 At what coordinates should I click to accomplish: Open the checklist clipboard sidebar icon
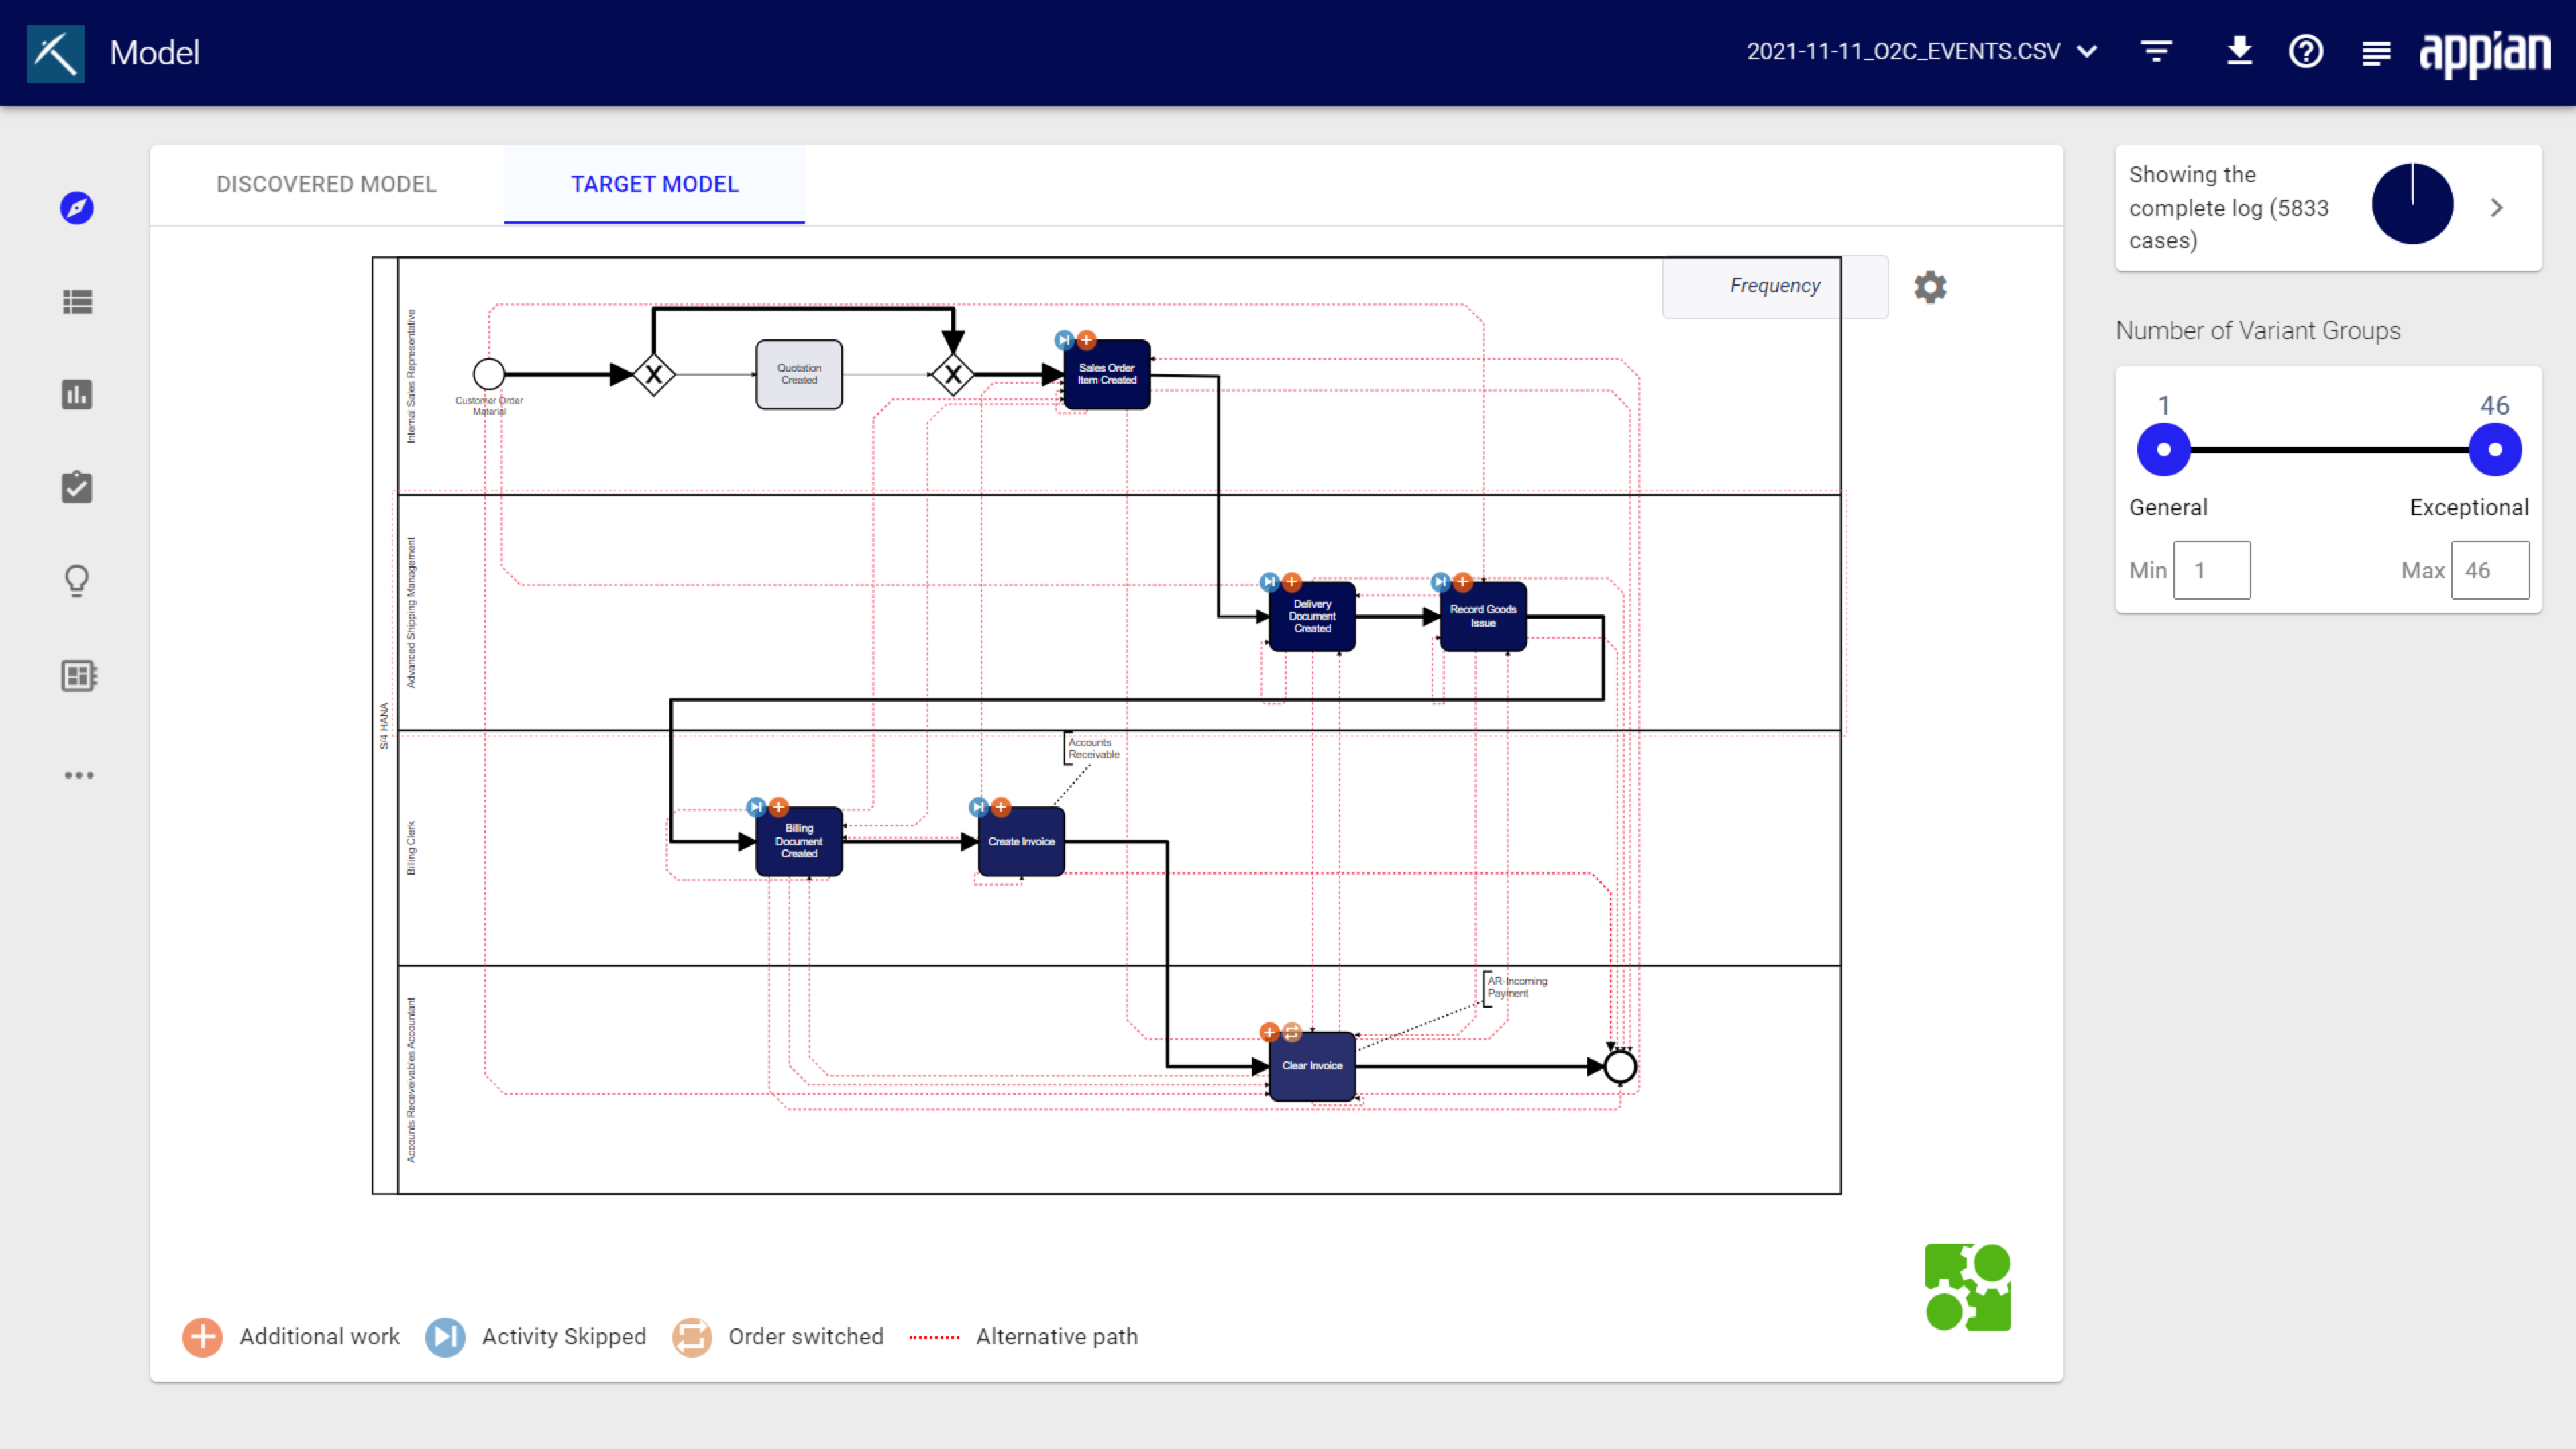pyautogui.click(x=77, y=487)
